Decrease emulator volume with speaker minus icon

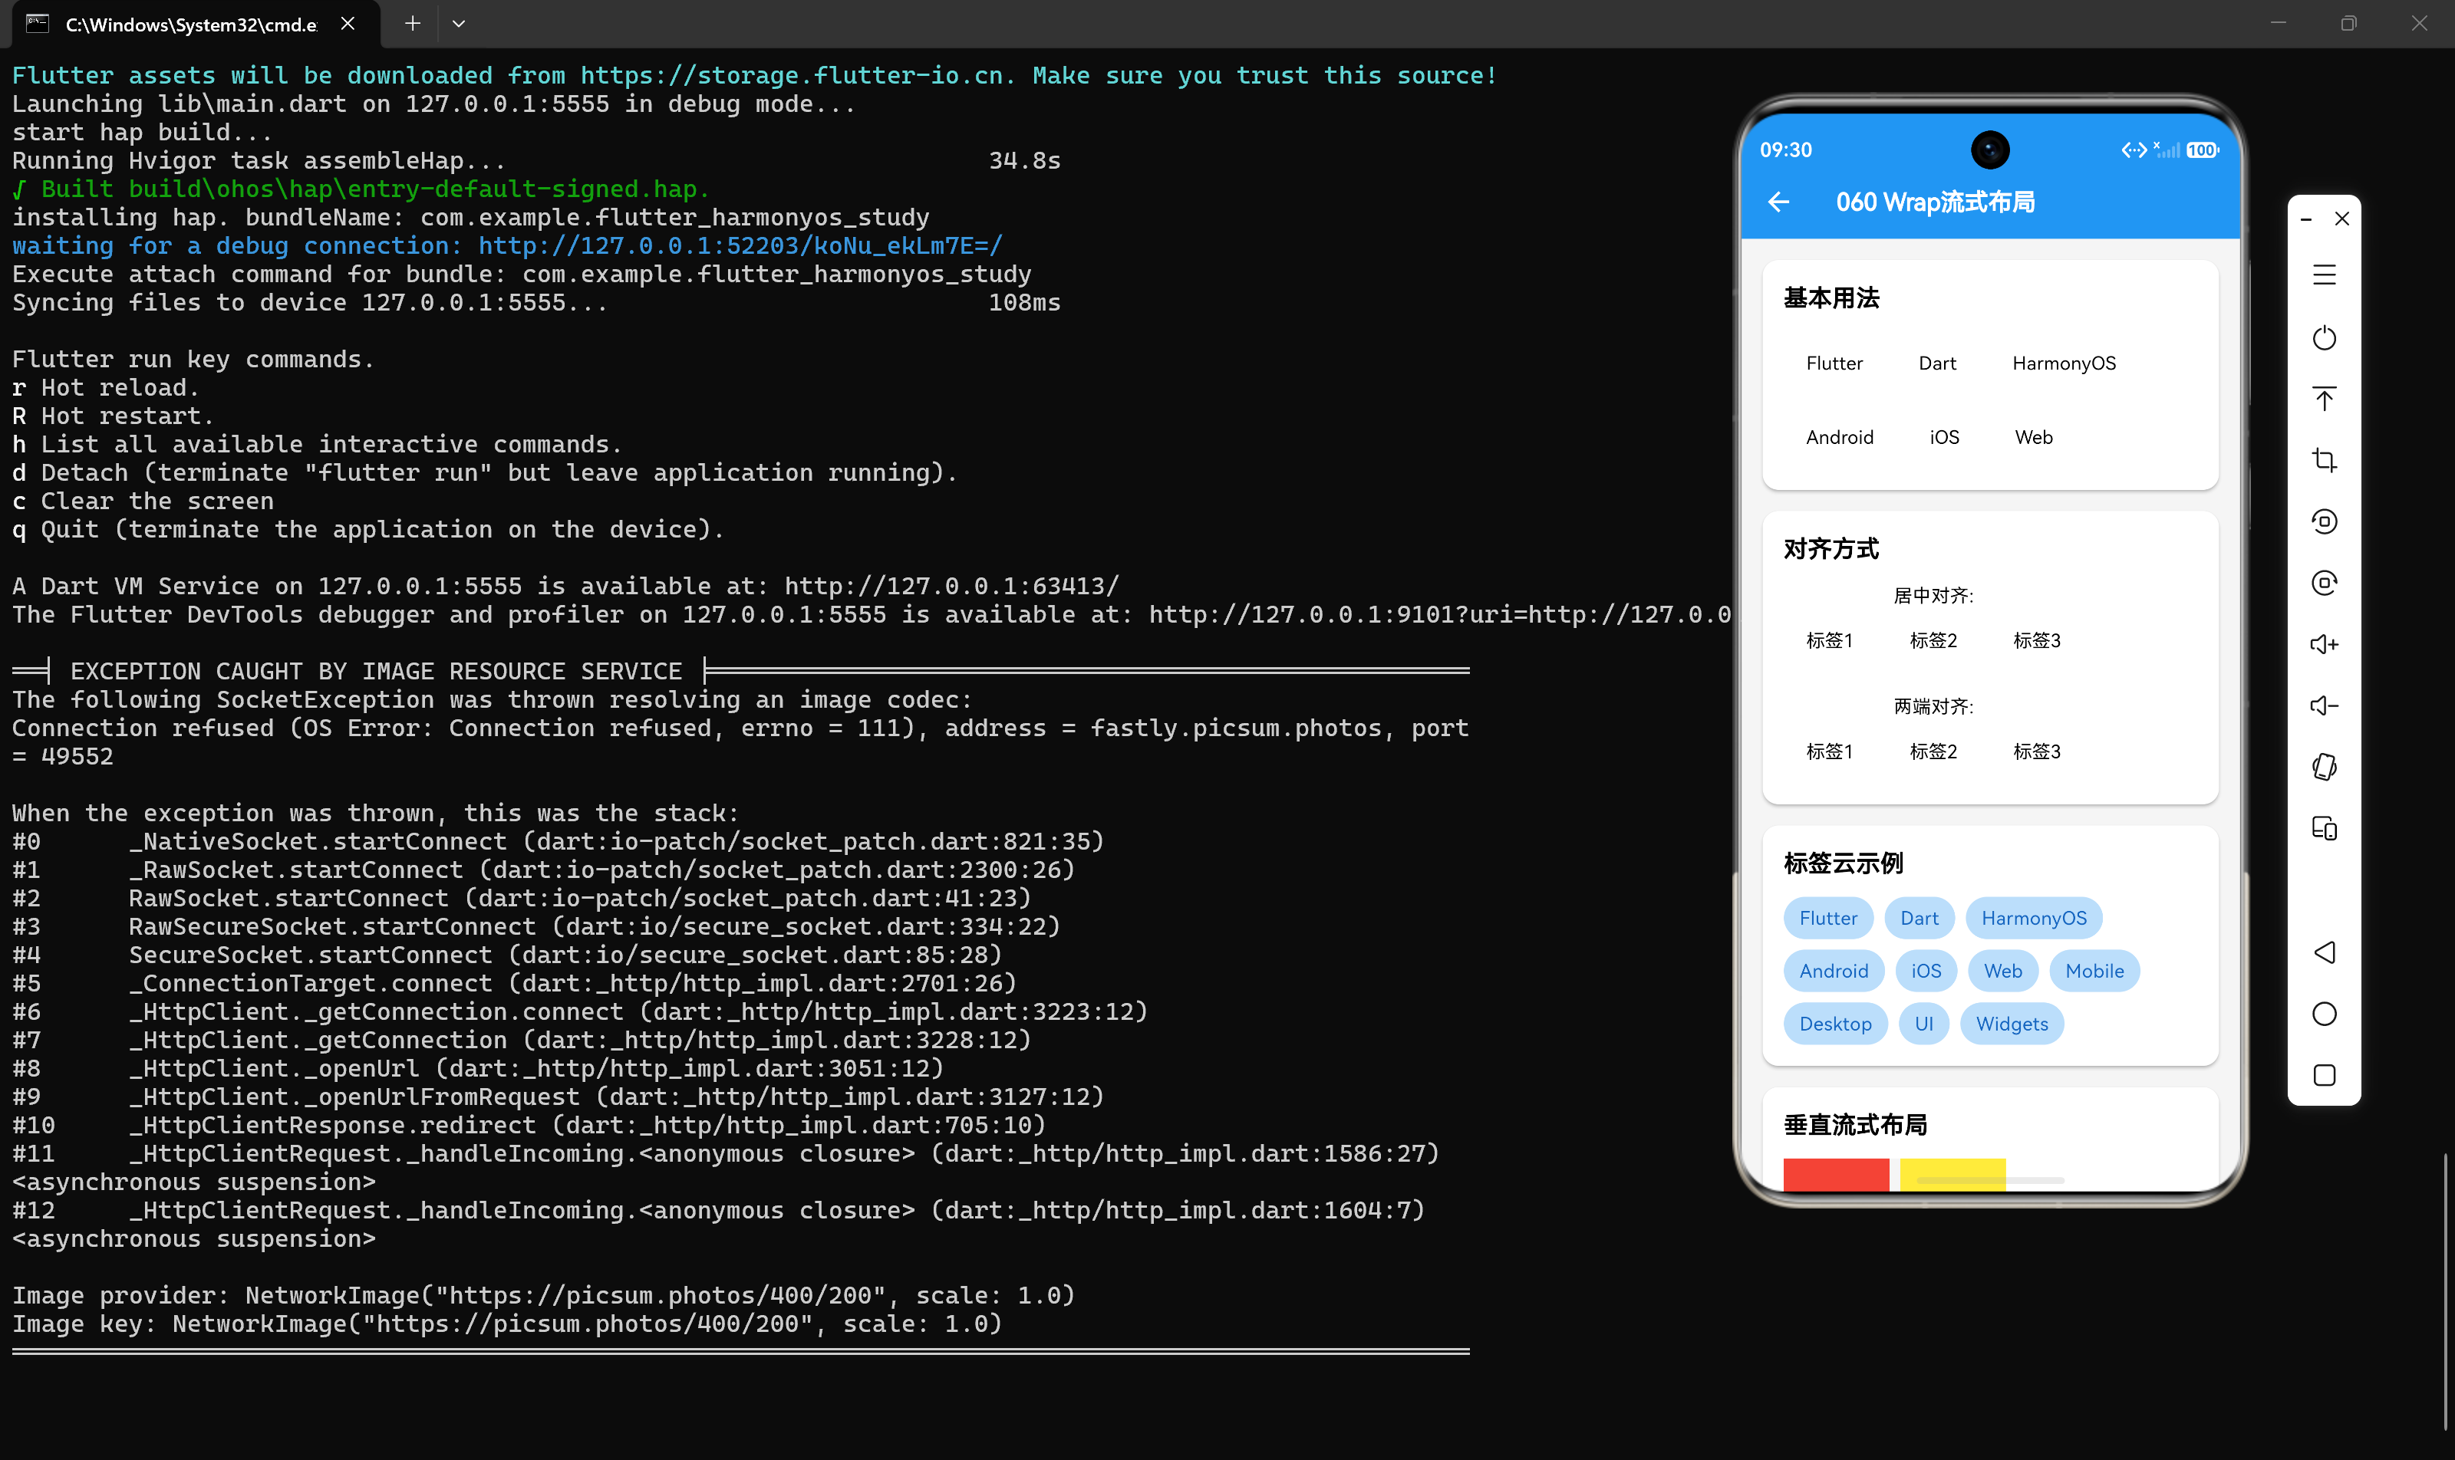point(2324,705)
